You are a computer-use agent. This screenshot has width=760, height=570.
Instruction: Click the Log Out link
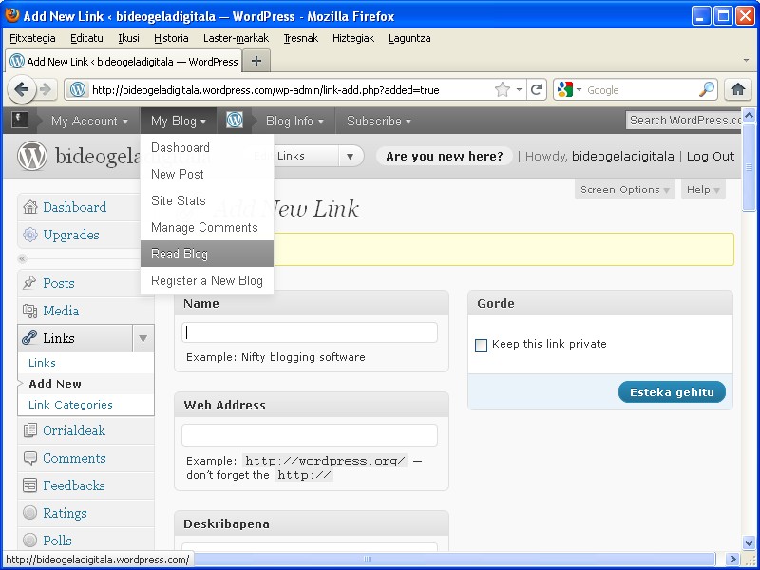pos(710,157)
